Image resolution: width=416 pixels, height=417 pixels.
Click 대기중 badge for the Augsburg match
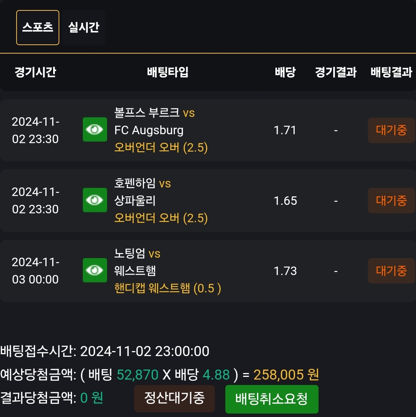pos(391,130)
